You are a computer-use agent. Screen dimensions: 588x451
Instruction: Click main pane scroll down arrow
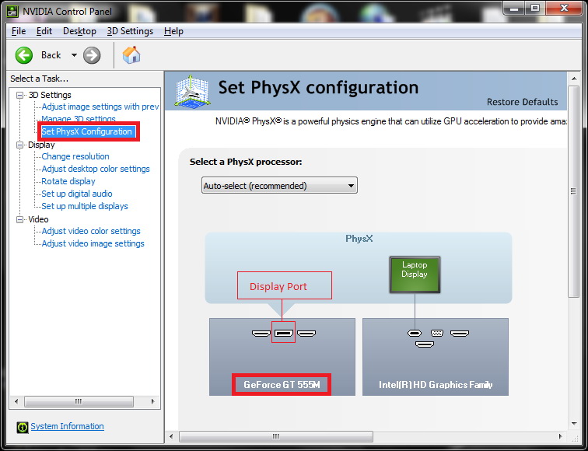pos(574,424)
